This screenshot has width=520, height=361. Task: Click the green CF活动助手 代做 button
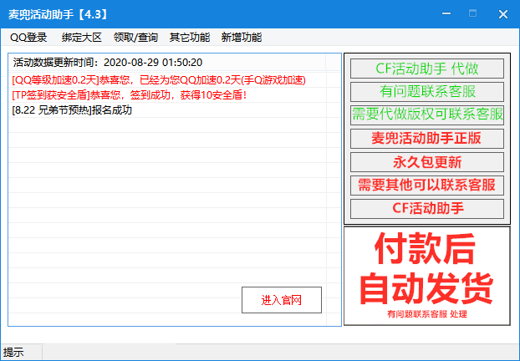tap(426, 69)
